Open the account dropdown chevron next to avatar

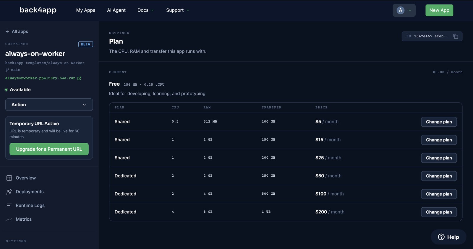[x=410, y=10]
